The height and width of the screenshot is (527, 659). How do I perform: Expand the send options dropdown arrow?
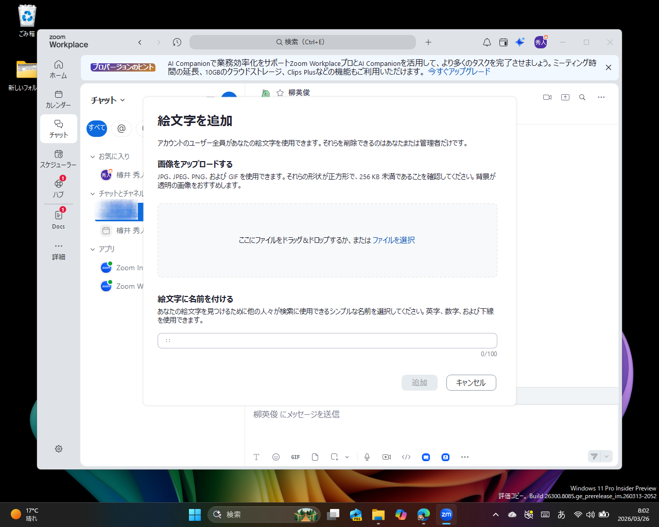(x=606, y=456)
